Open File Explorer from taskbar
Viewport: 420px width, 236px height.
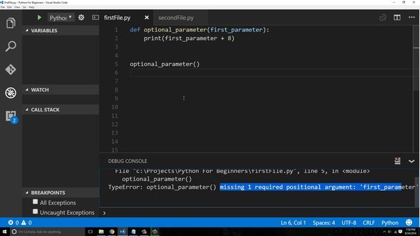[x=101, y=231]
